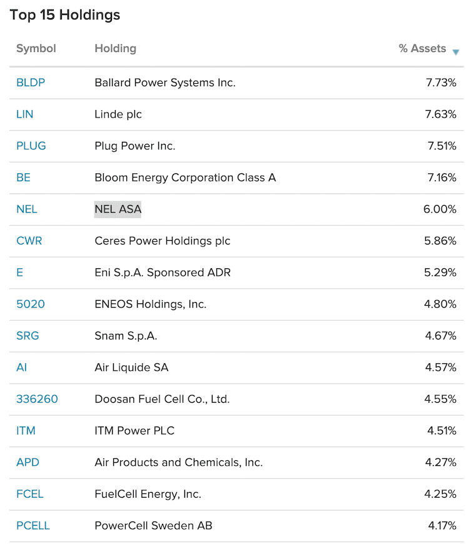Viewport: 469px width, 544px height.
Task: Open the BE ticker for Bloom Energy
Action: click(23, 178)
